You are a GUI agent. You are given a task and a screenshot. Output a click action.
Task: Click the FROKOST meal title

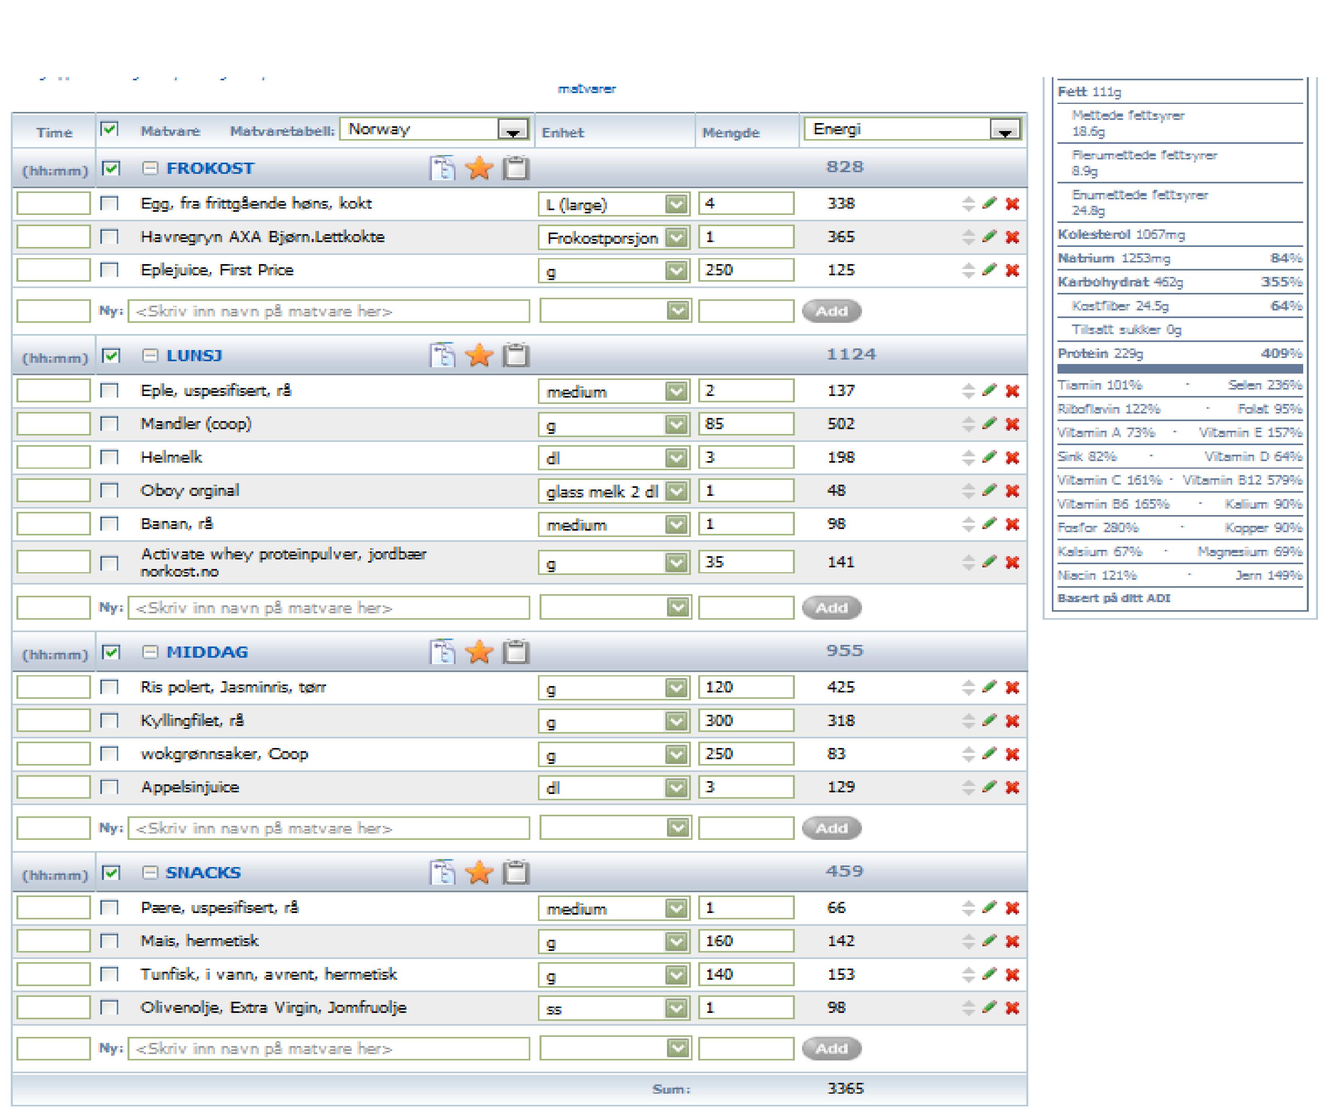point(210,169)
